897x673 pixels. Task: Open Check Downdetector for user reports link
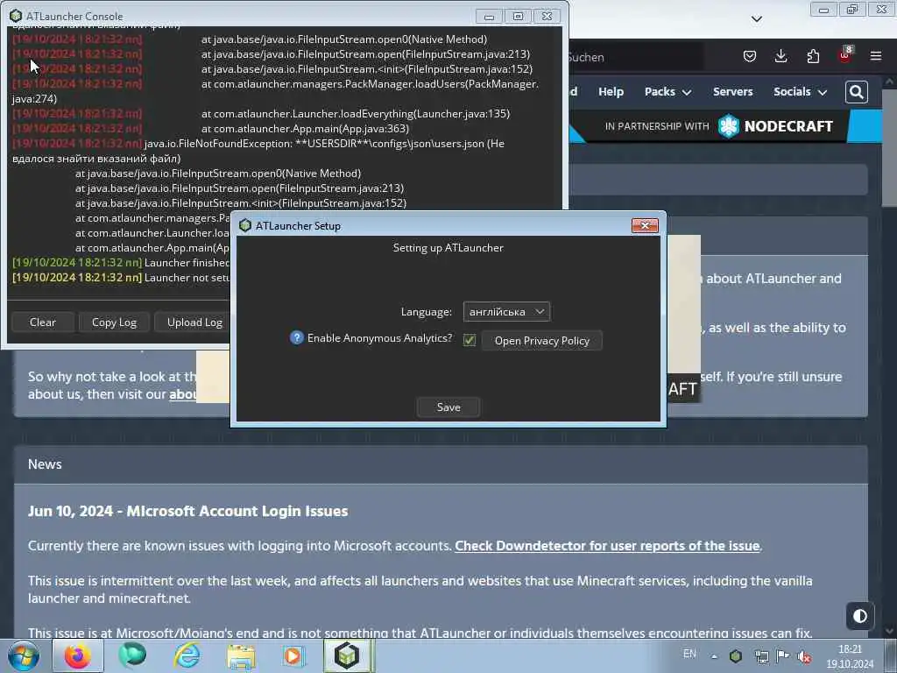pyautogui.click(x=607, y=546)
